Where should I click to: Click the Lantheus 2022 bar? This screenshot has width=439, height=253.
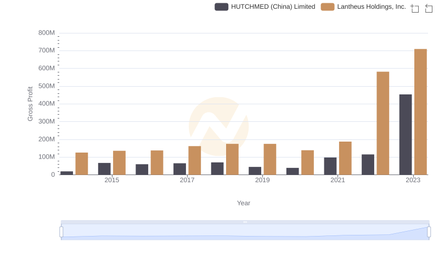pyautogui.click(x=382, y=123)
